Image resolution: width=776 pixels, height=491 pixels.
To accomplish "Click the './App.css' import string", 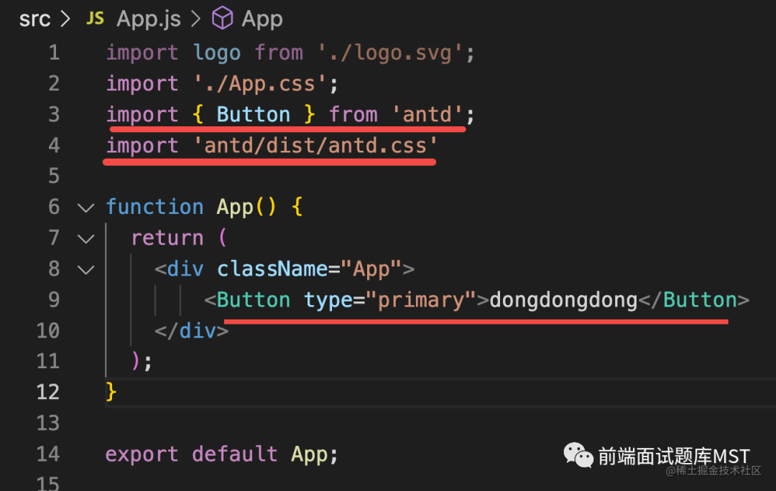I will point(260,84).
